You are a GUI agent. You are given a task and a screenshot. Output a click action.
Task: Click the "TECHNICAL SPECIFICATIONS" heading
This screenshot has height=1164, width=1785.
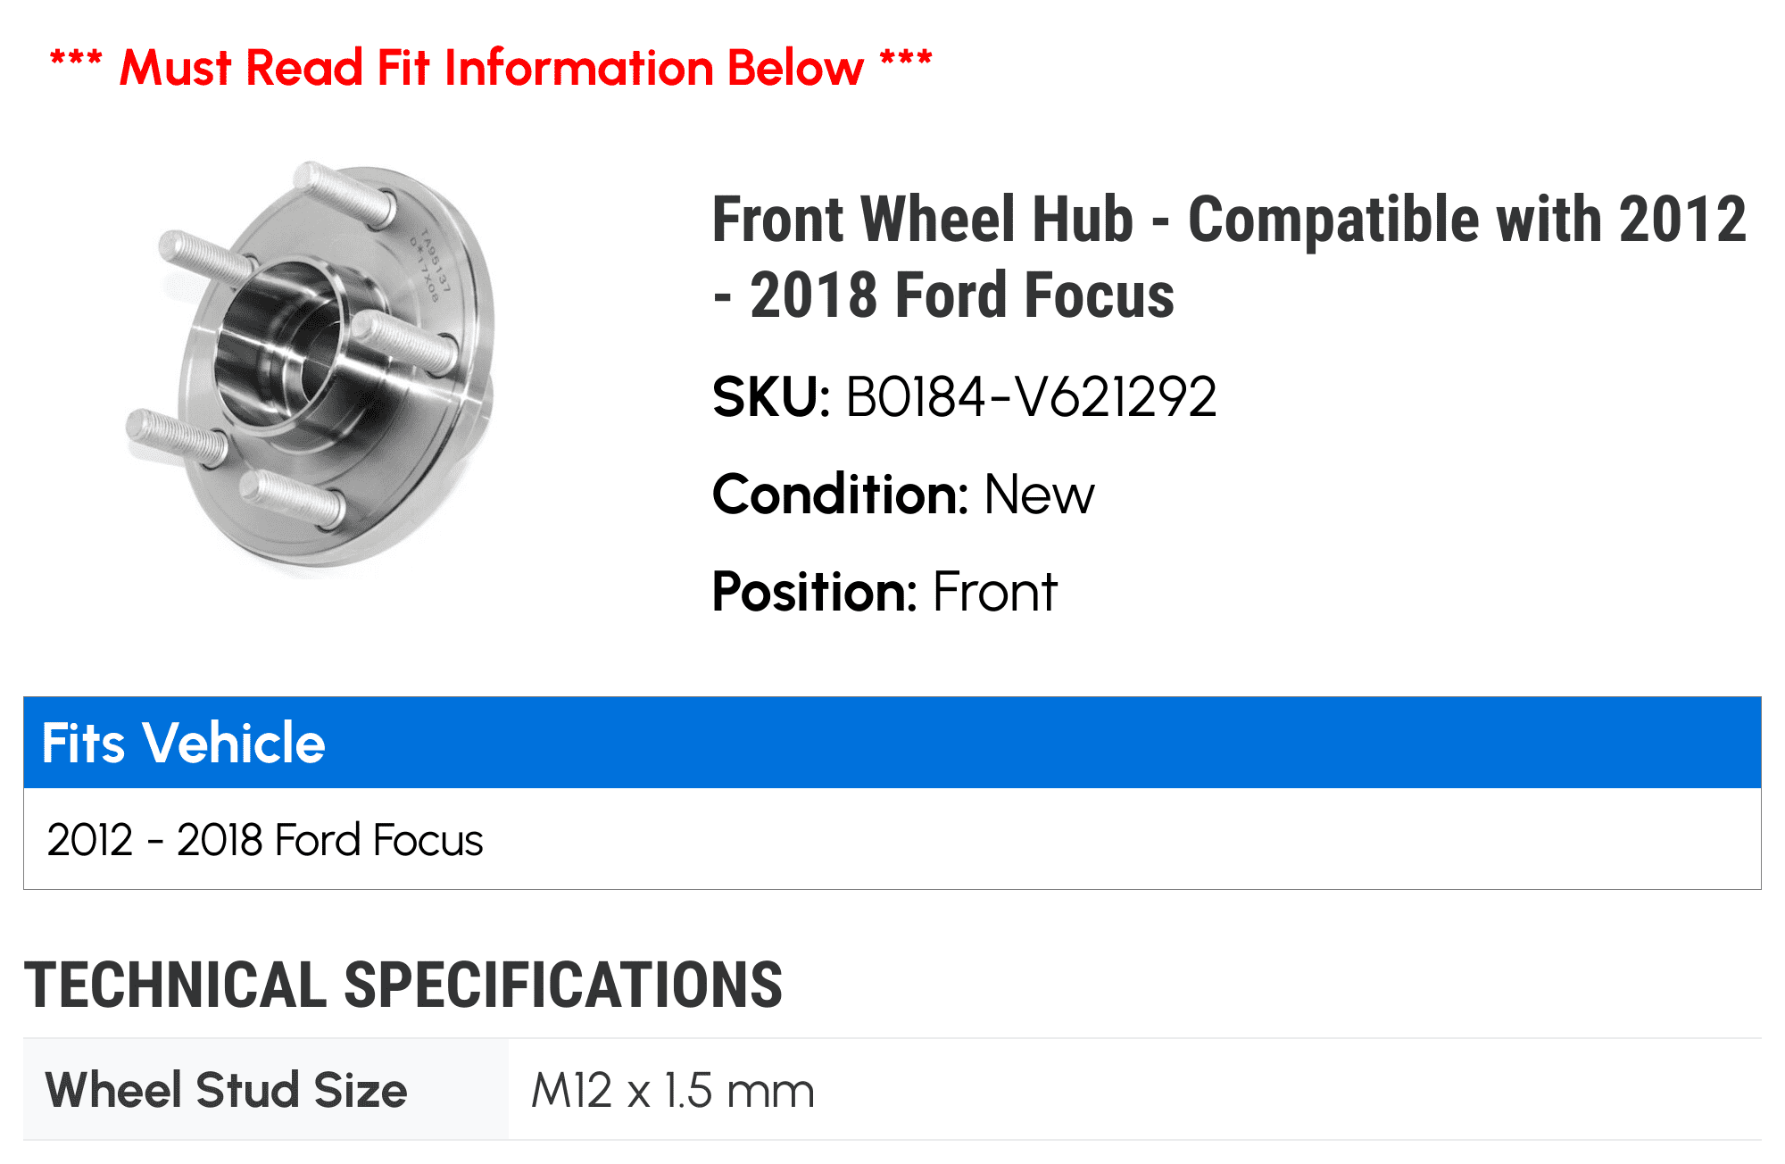[403, 985]
